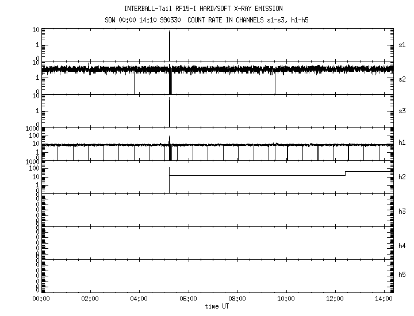This screenshot has width=414, height=316.
Task: Select the 04:00 tick label
Action: pos(139,299)
